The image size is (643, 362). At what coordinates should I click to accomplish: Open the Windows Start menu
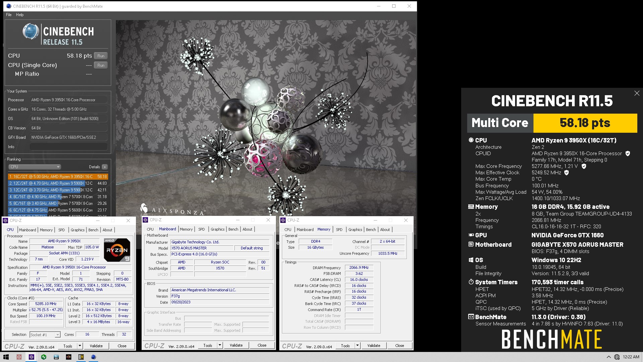coord(6,357)
